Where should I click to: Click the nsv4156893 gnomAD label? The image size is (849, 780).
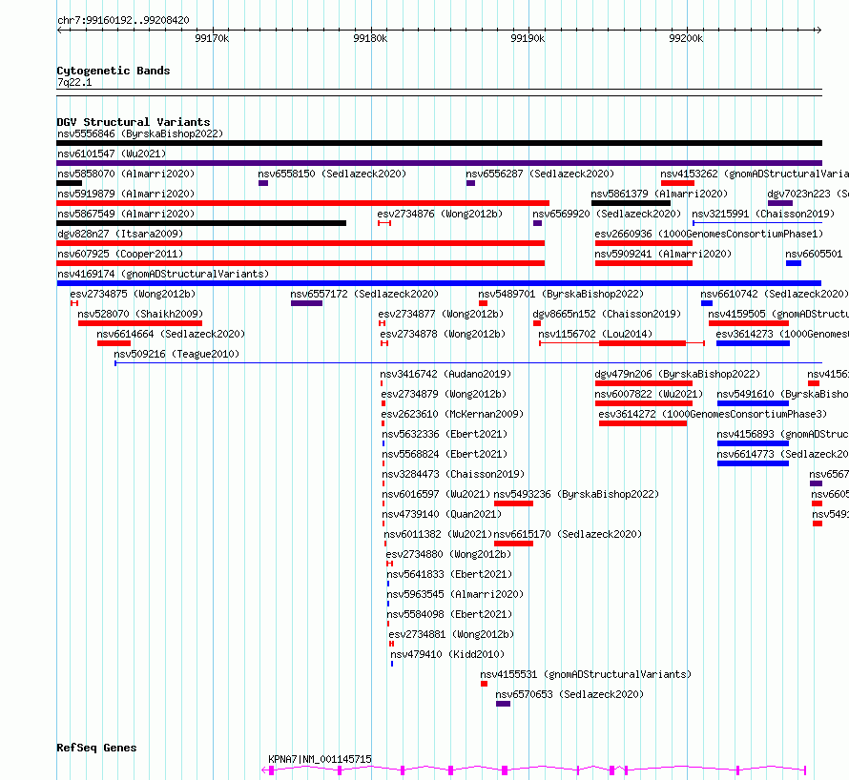(x=782, y=434)
